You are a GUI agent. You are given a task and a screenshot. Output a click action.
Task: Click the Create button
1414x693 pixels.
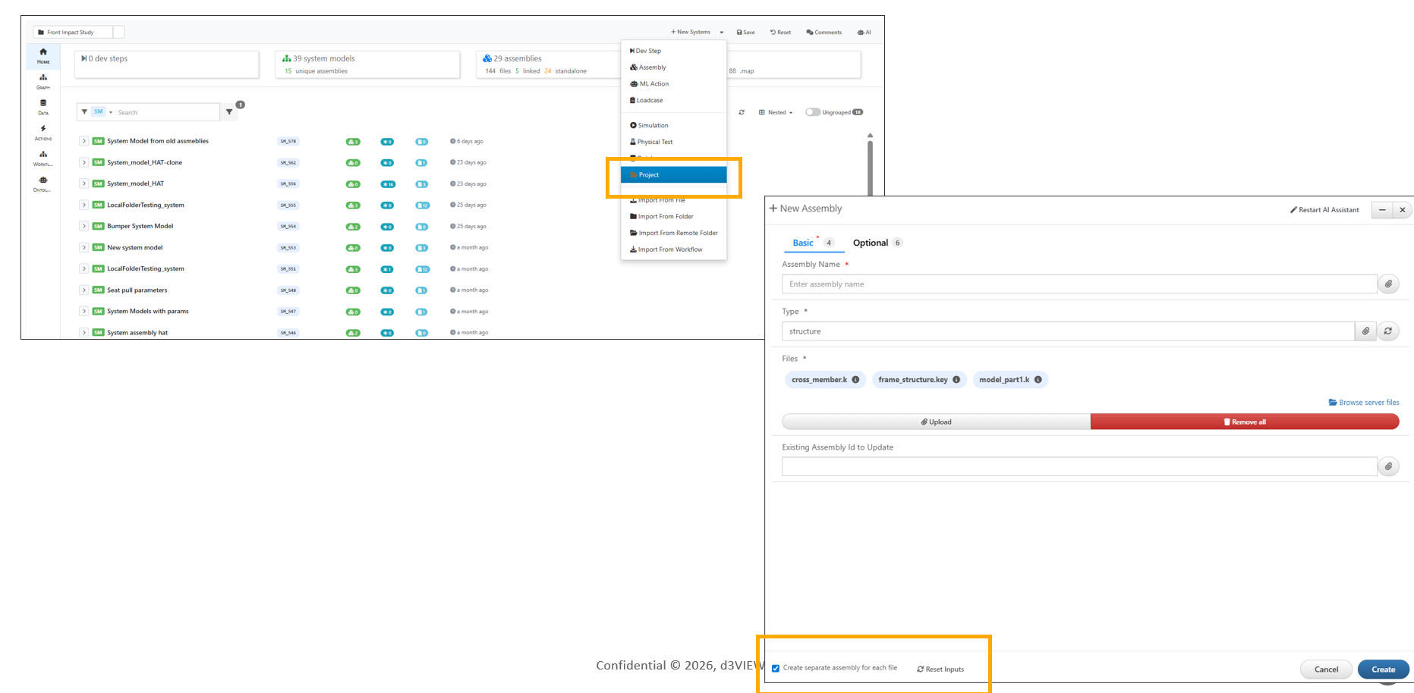coord(1383,669)
